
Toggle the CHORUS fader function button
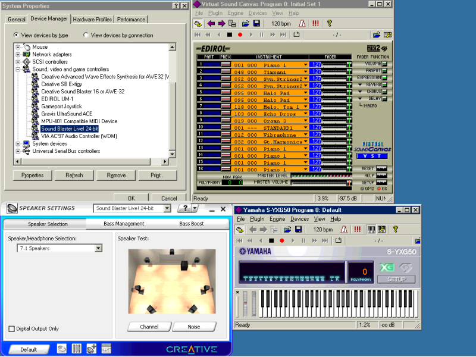384,92
